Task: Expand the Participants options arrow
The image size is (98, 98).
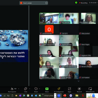Action: (x=19, y=89)
